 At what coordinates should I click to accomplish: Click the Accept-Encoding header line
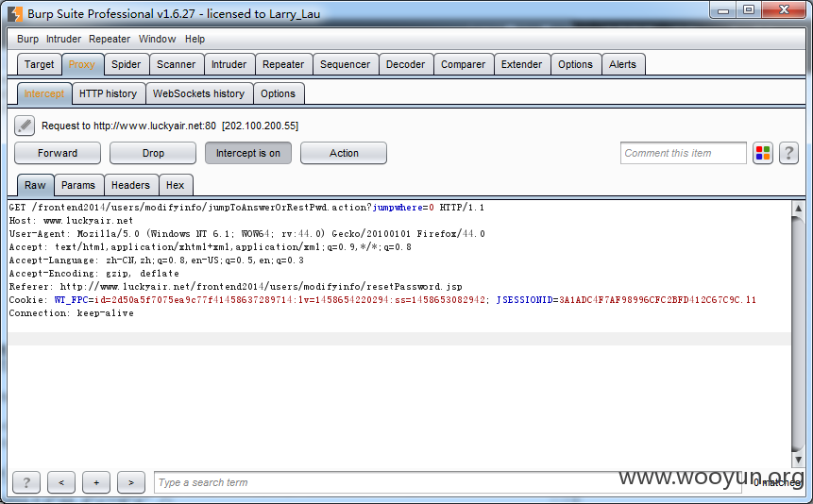pos(93,274)
